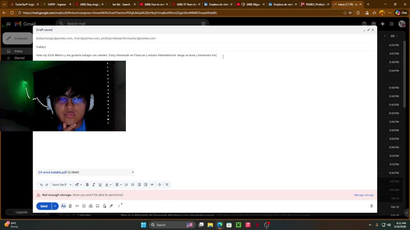This screenshot has height=230, width=410.
Task: Open the text color picker
Action: click(108, 185)
